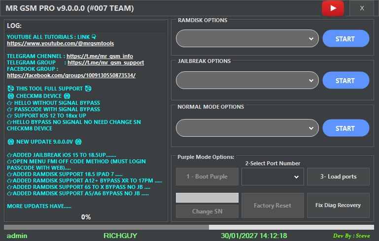
Task: Open the Select Port Number dropdown
Action: tap(273, 177)
